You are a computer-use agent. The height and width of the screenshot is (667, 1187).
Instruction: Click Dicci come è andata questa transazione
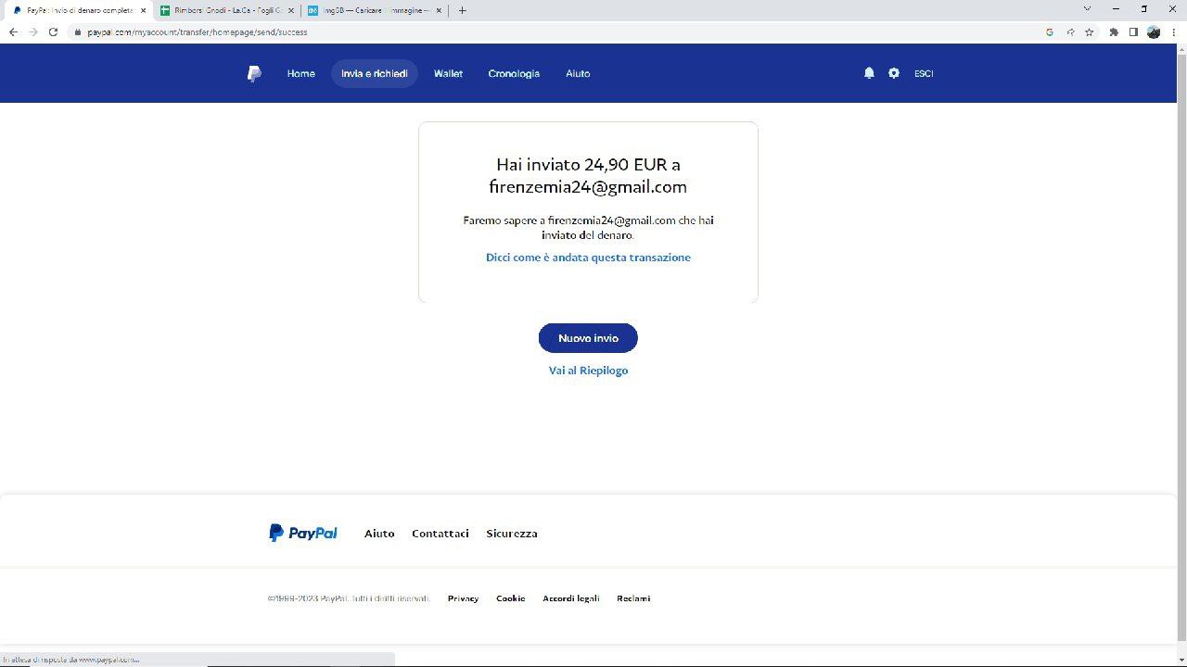point(588,258)
